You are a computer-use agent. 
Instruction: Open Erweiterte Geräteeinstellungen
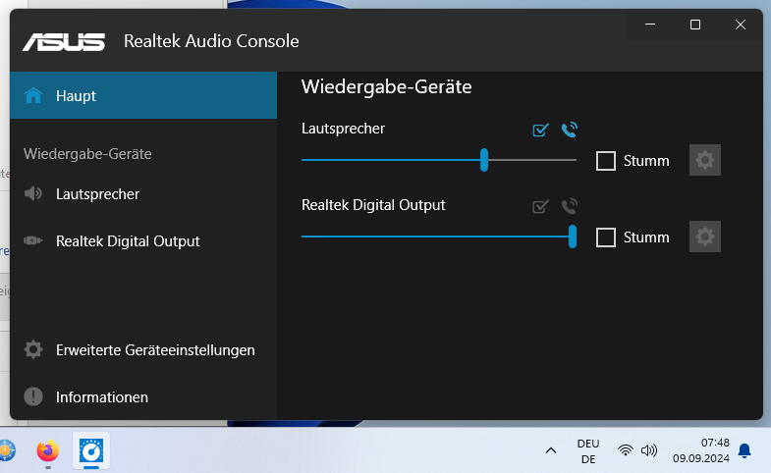click(x=143, y=349)
